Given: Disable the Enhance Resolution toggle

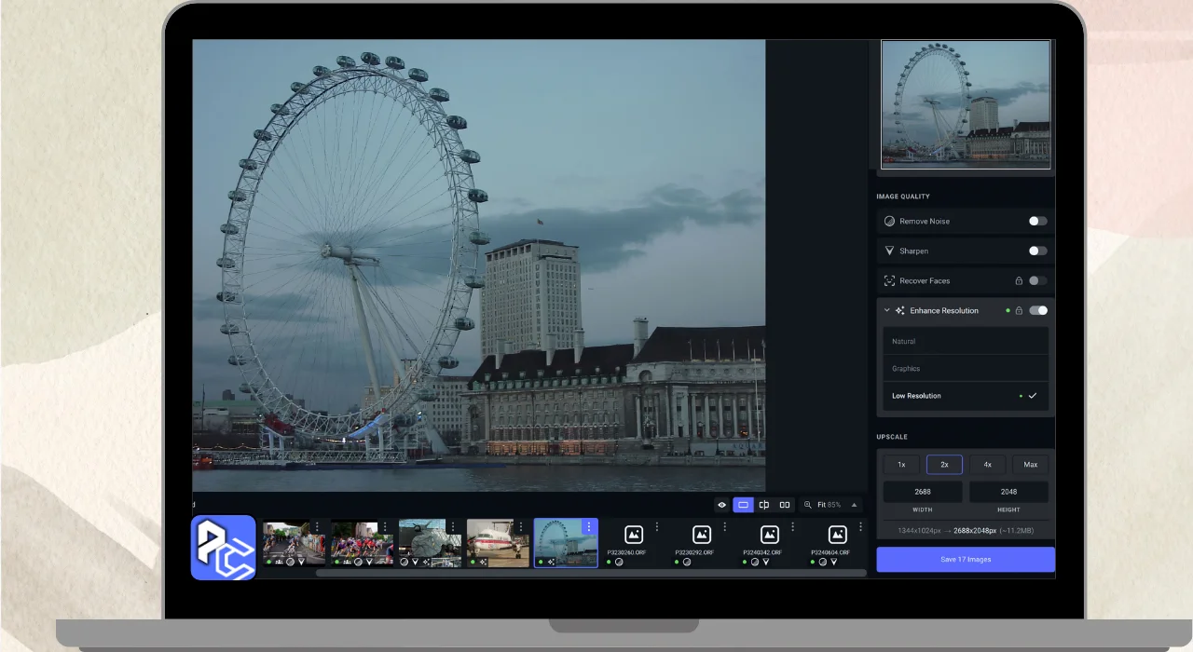Looking at the screenshot, I should 1038,311.
